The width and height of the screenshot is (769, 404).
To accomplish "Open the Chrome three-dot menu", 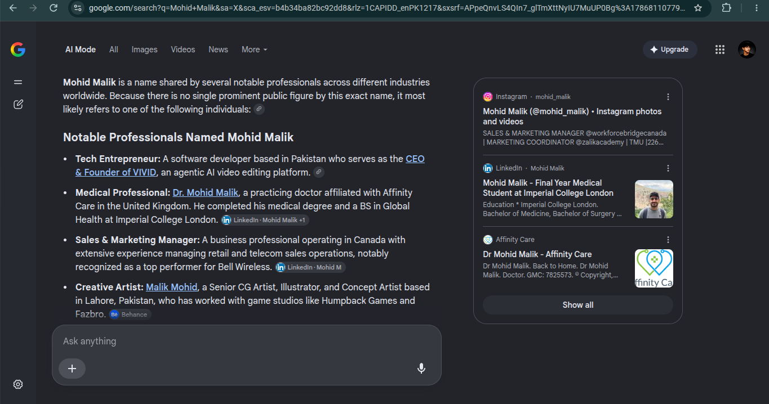I will [x=755, y=8].
